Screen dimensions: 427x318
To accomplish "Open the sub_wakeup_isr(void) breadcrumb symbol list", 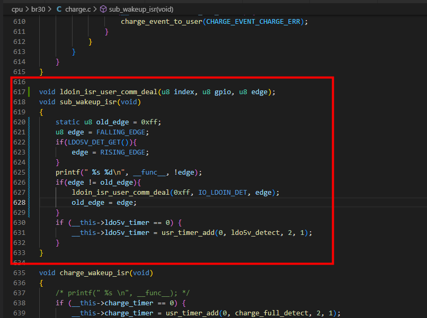I will click(141, 9).
